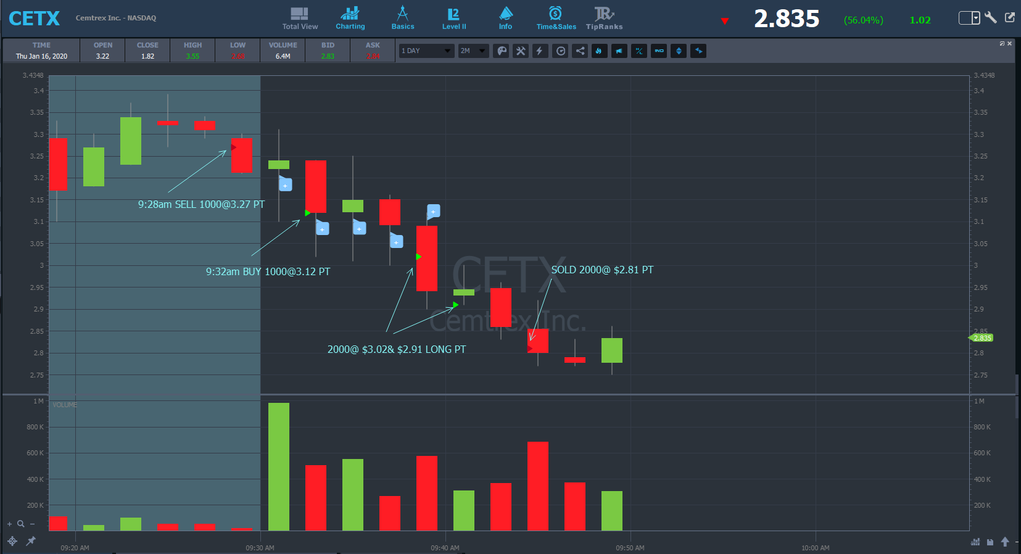Open the drawing tools (hammer and wrench)
Screen dimensions: 1021x554
521,51
